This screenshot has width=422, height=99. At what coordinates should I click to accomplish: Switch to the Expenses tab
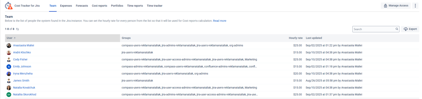(x=66, y=6)
